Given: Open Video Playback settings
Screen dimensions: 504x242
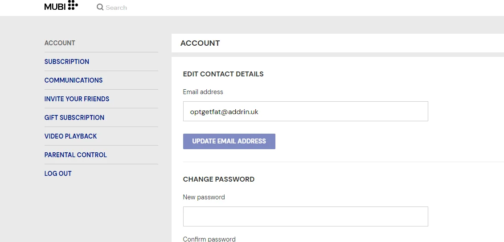Looking at the screenshot, I should tap(70, 136).
